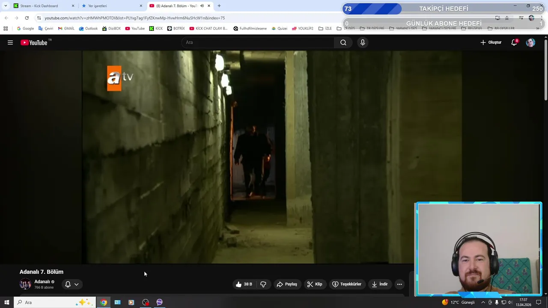Image resolution: width=548 pixels, height=308 pixels.
Task: Click the Teşekkürler button
Action: coord(347,284)
